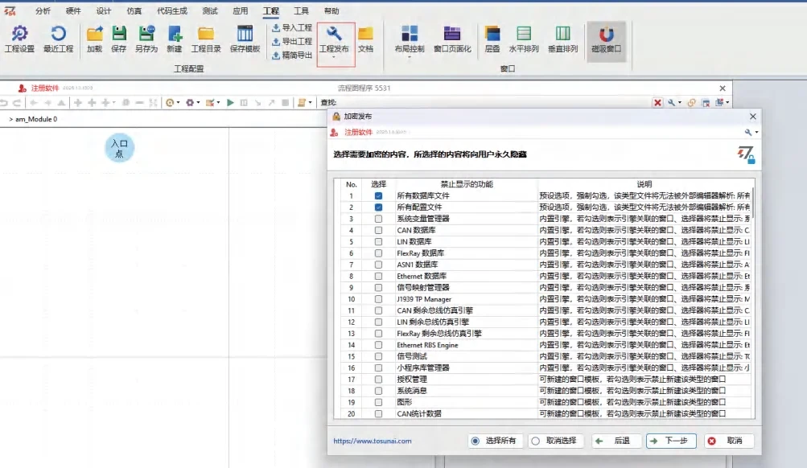Expand the 工程发布 dropdown arrow
Image resolution: width=807 pixels, height=468 pixels.
[x=334, y=57]
